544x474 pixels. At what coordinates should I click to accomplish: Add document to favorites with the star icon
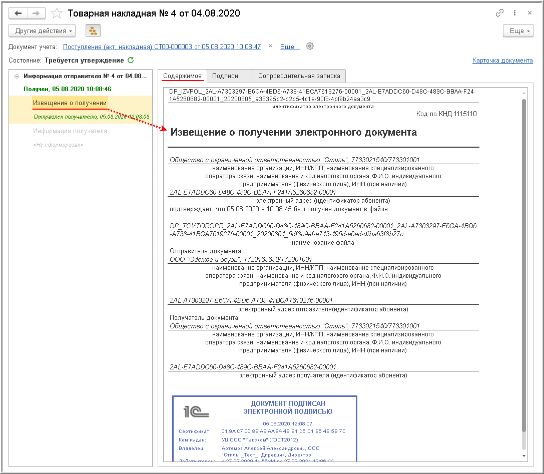click(57, 14)
